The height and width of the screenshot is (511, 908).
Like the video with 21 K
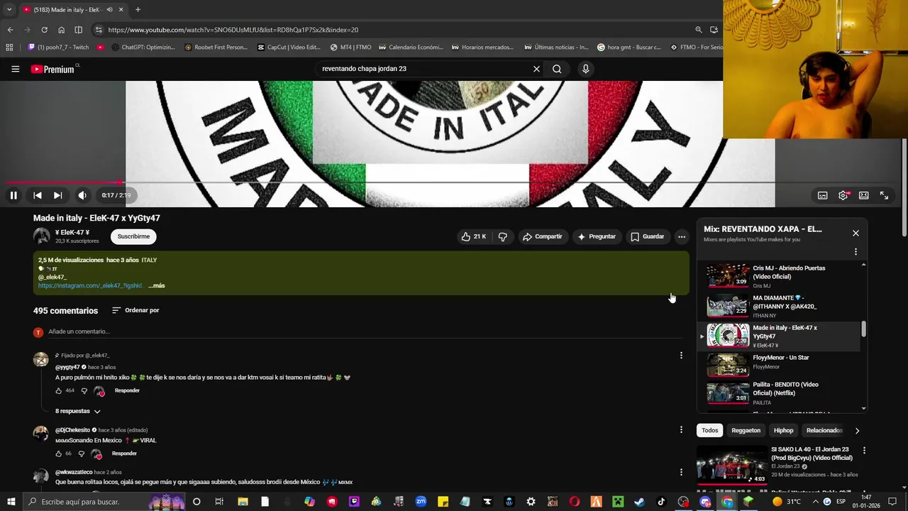click(x=474, y=236)
